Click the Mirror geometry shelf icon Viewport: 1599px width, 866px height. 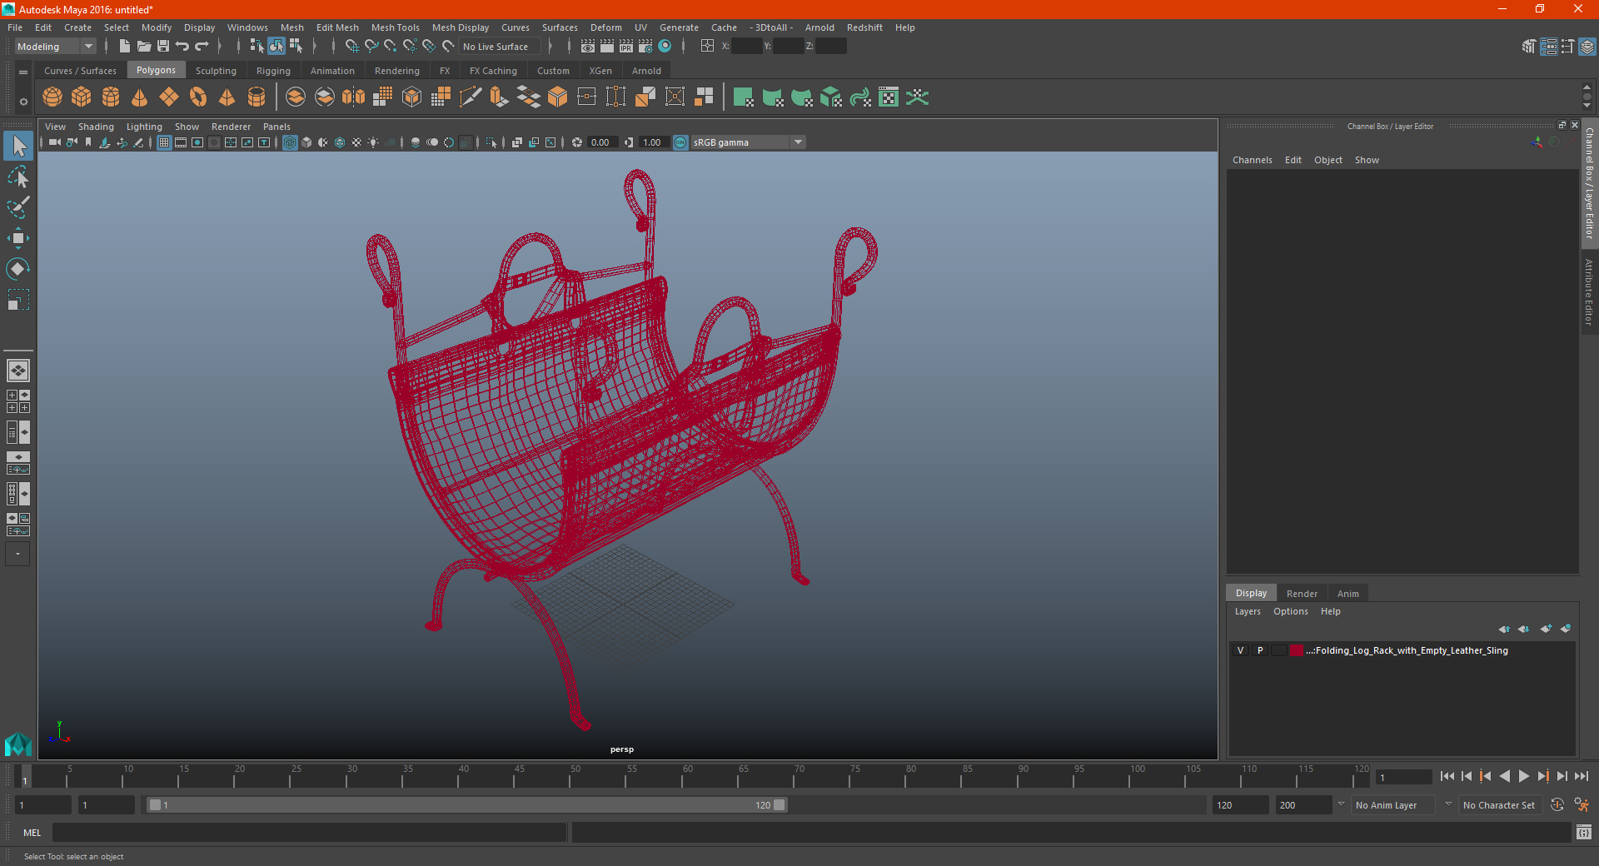pos(354,97)
